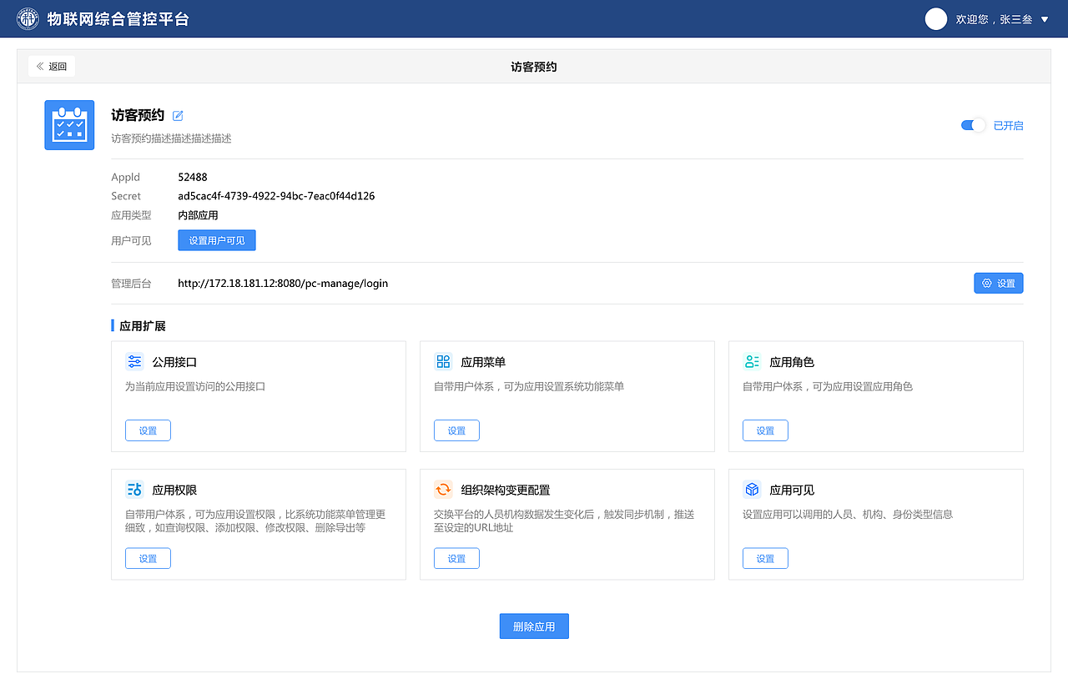Screen dimensions: 1068x689
Task: Open the 张三叁 account dropdown
Action: [1004, 18]
